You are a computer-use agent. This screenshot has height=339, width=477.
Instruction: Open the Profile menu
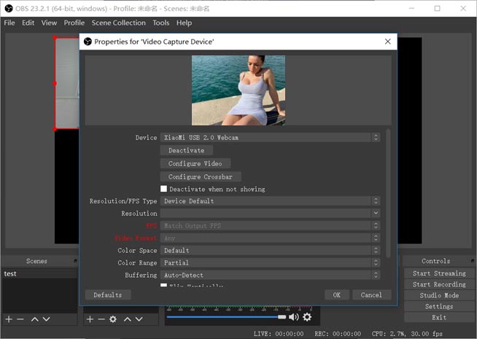tap(74, 23)
